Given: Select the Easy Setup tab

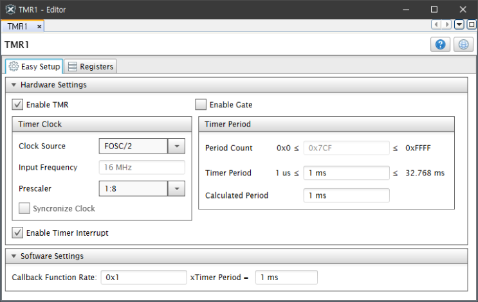Looking at the screenshot, I should pyautogui.click(x=35, y=66).
